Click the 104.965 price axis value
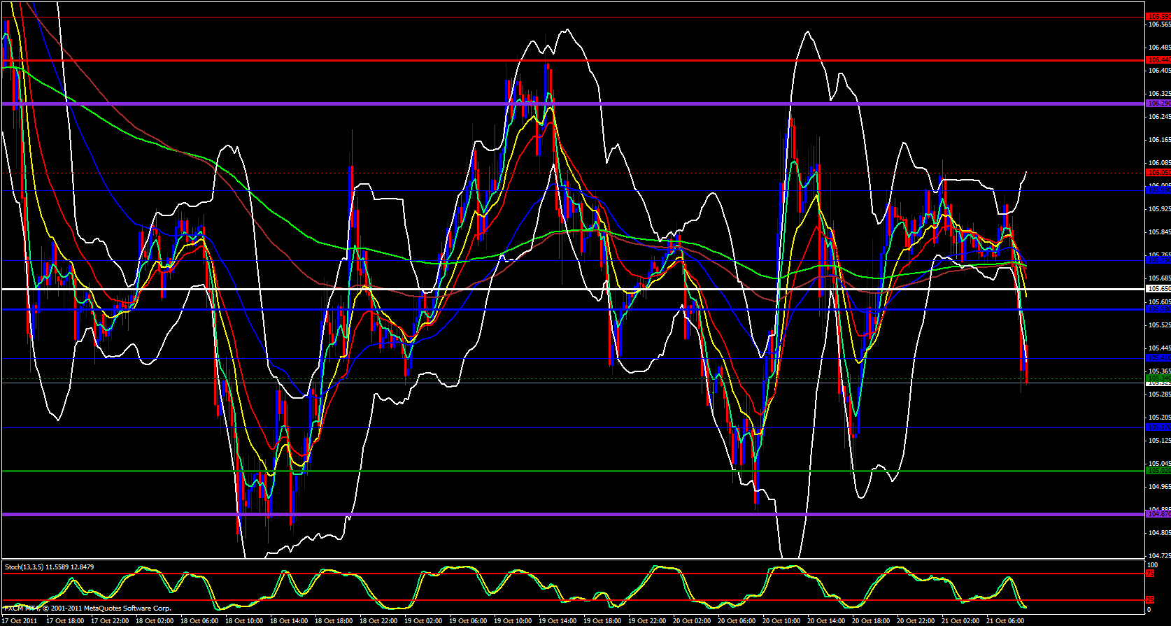This screenshot has height=626, width=1171. click(x=1159, y=487)
